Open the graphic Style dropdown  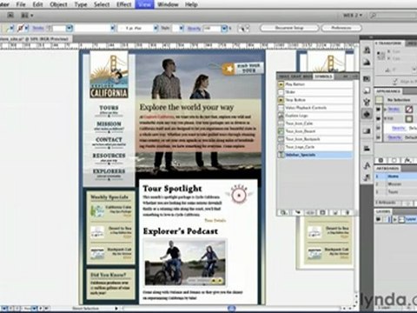coord(182,28)
